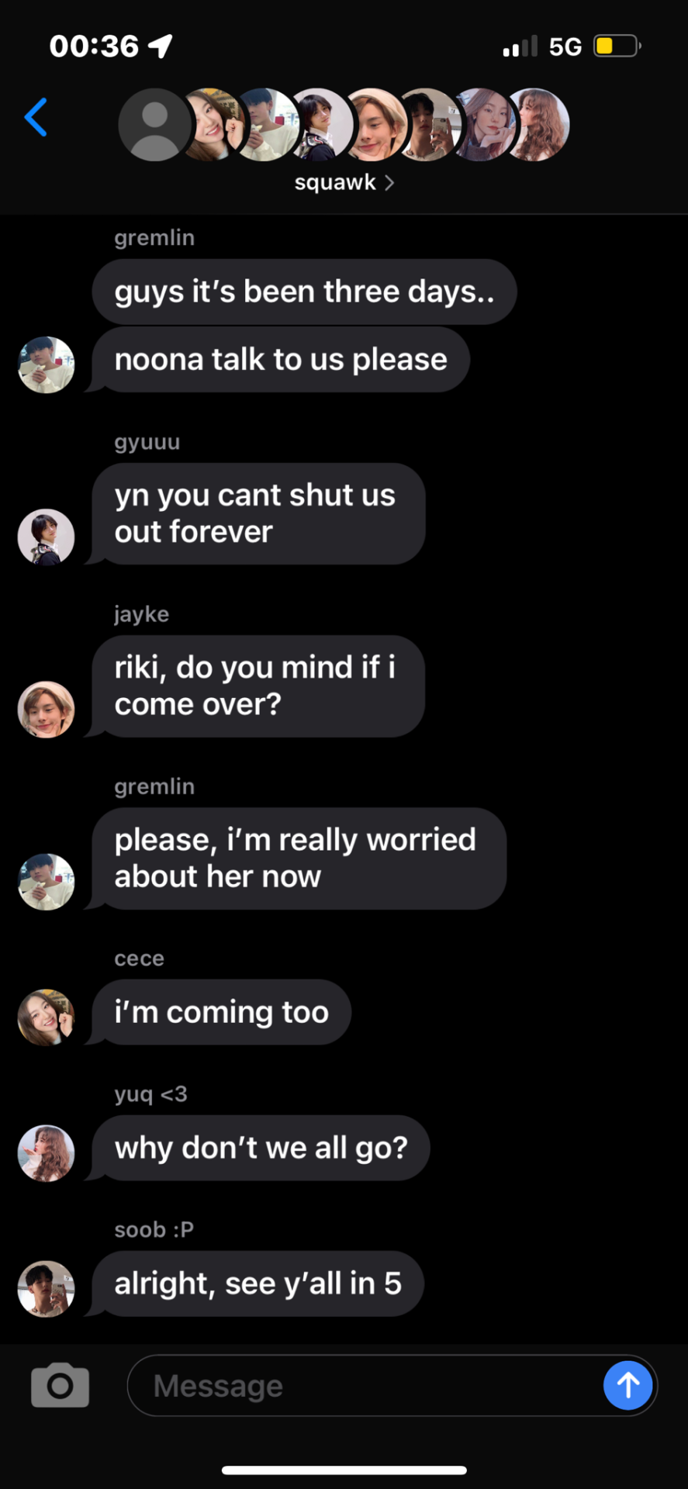
Task: Tap the blue send arrow button
Action: point(627,1385)
